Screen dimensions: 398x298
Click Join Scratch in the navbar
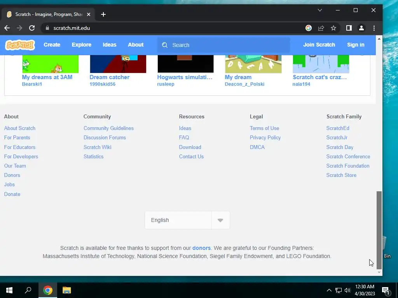(319, 45)
